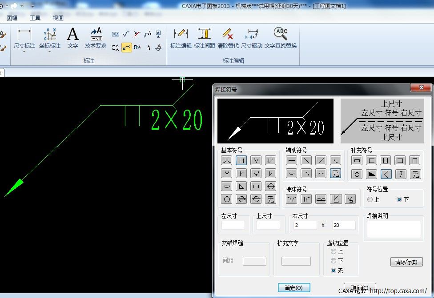Select the 文字 (Text) annotation tool
434x298 pixels.
pyautogui.click(x=72, y=38)
